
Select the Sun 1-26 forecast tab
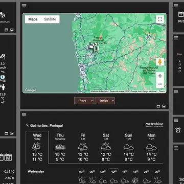point(128,147)
